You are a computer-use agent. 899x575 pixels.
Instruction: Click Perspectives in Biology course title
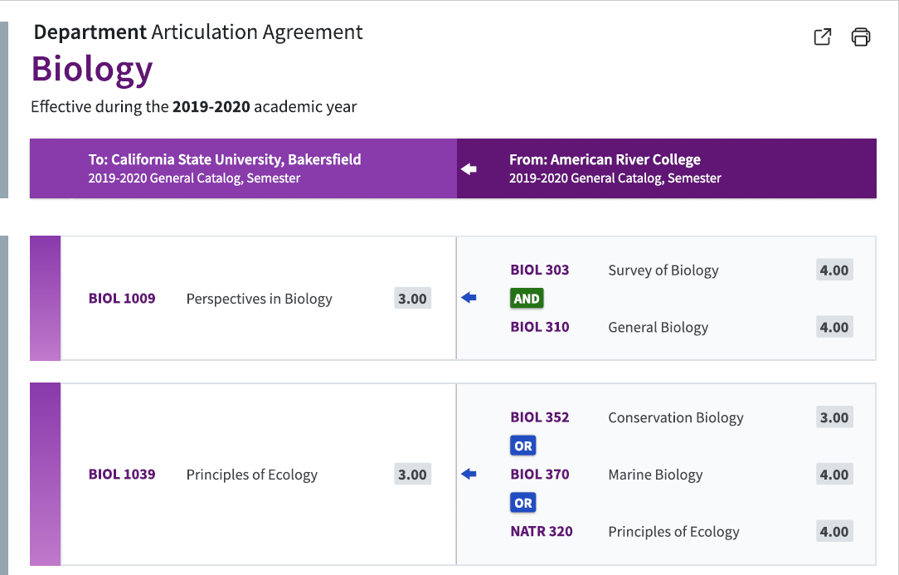point(259,299)
